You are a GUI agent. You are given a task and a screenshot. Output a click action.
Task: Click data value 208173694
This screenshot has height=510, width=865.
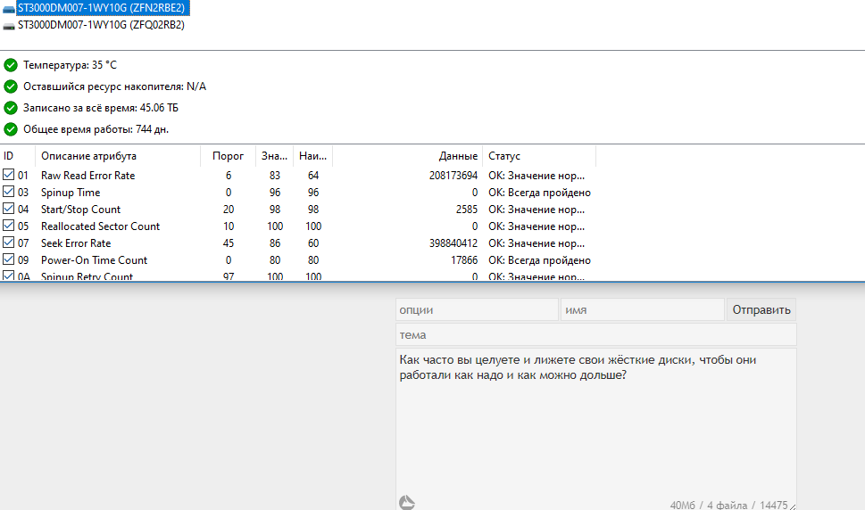(x=453, y=176)
